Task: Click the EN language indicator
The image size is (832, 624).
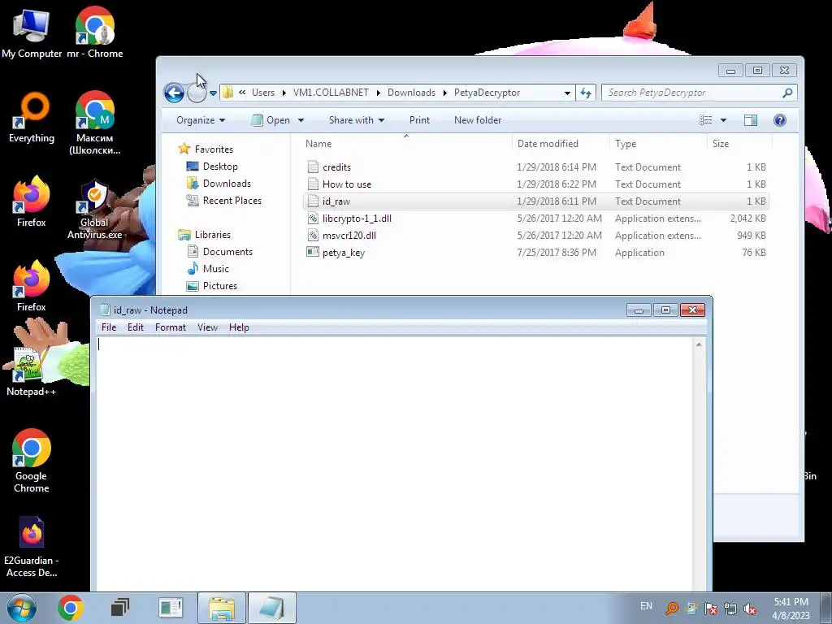Action: (646, 606)
